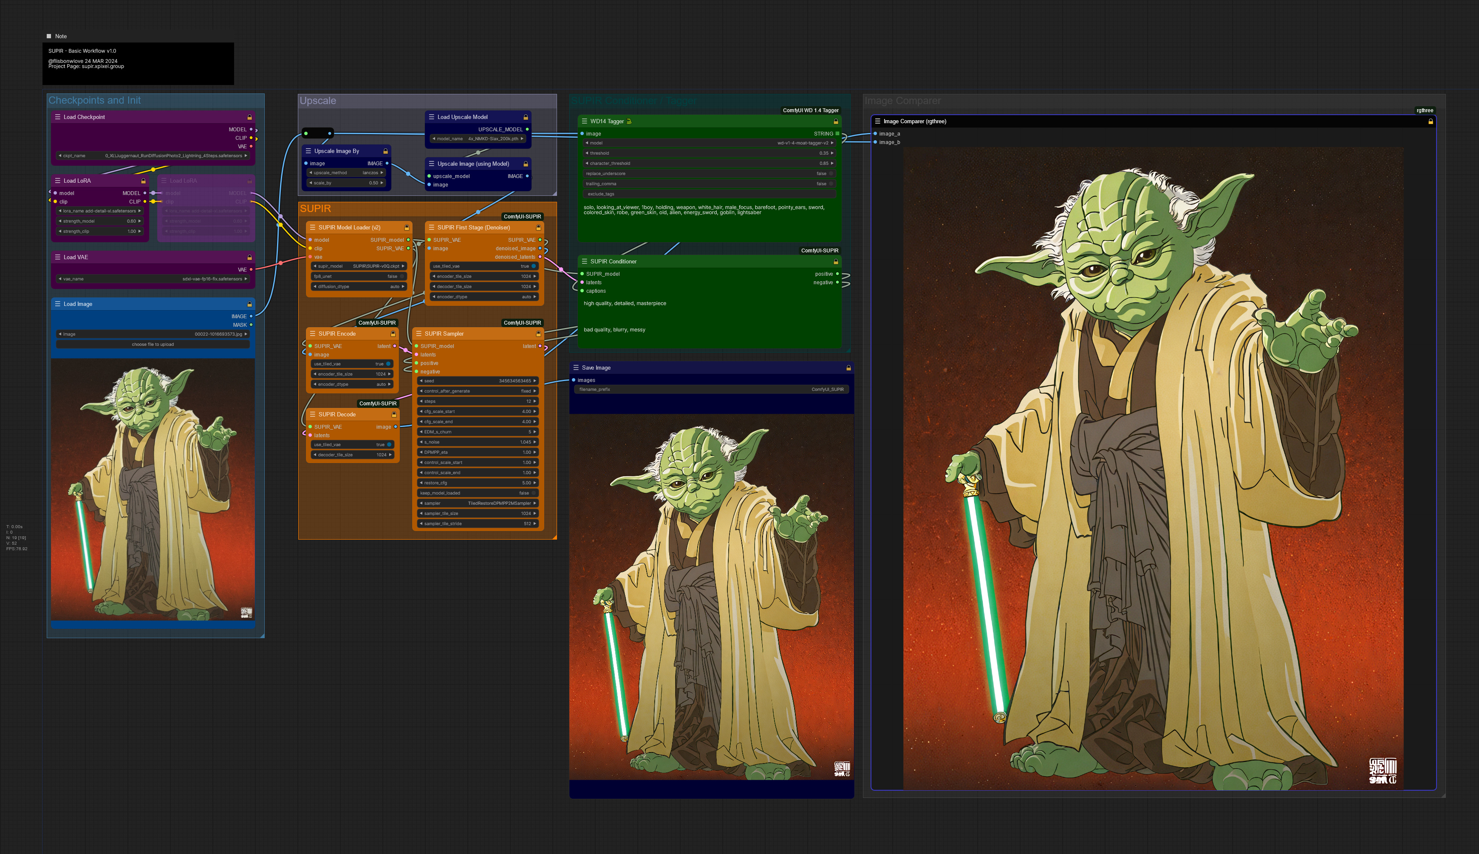This screenshot has width=1479, height=854.
Task: Click the hamburger icon of Upscale Image (using Model) node
Action: (432, 164)
